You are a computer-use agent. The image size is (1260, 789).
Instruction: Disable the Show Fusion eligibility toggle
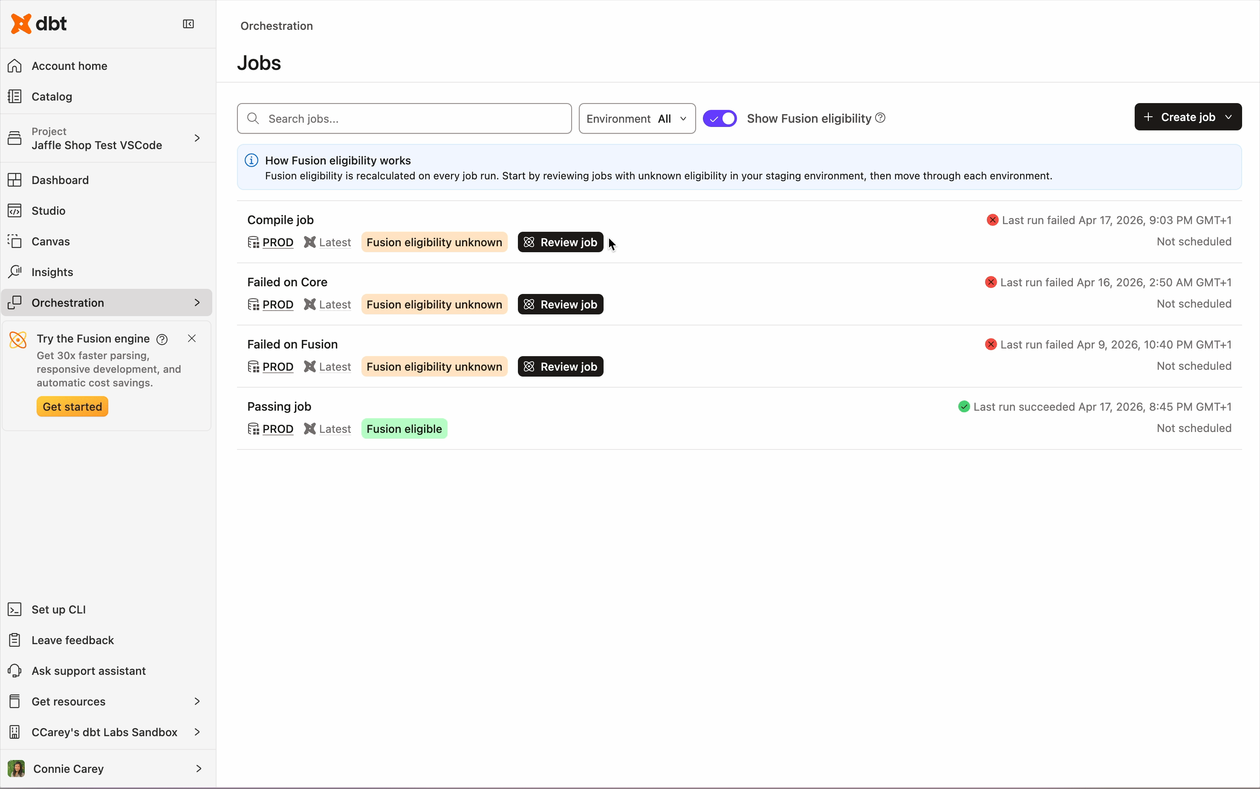coord(720,118)
